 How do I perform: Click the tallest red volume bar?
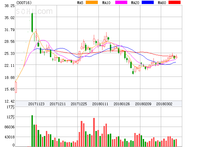pyautogui.click(x=94, y=132)
